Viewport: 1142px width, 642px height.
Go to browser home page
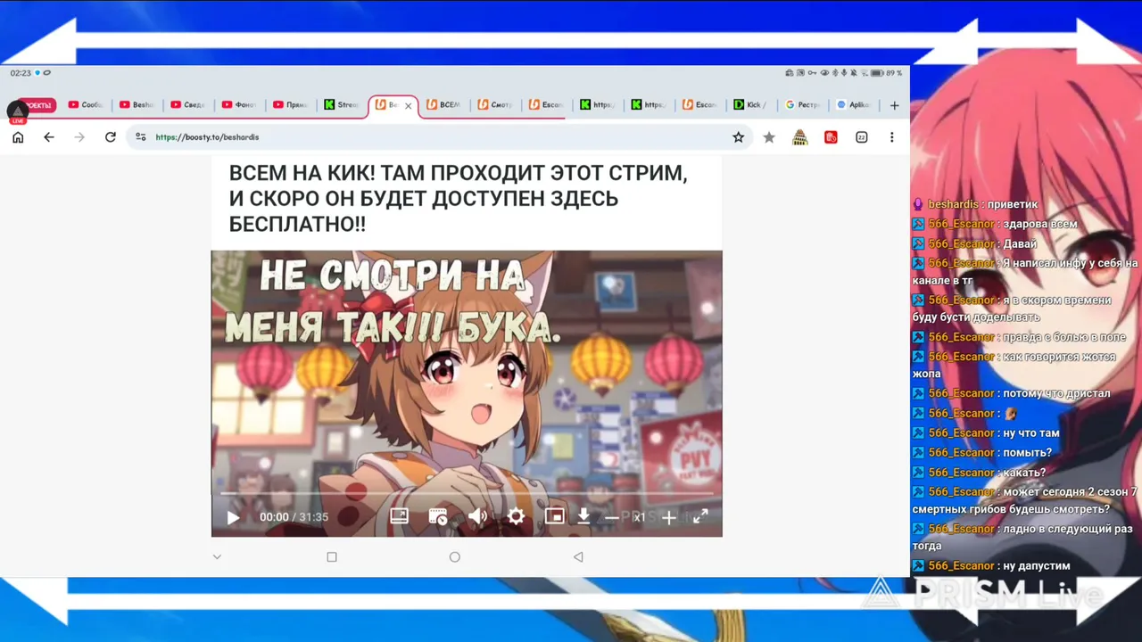click(18, 137)
